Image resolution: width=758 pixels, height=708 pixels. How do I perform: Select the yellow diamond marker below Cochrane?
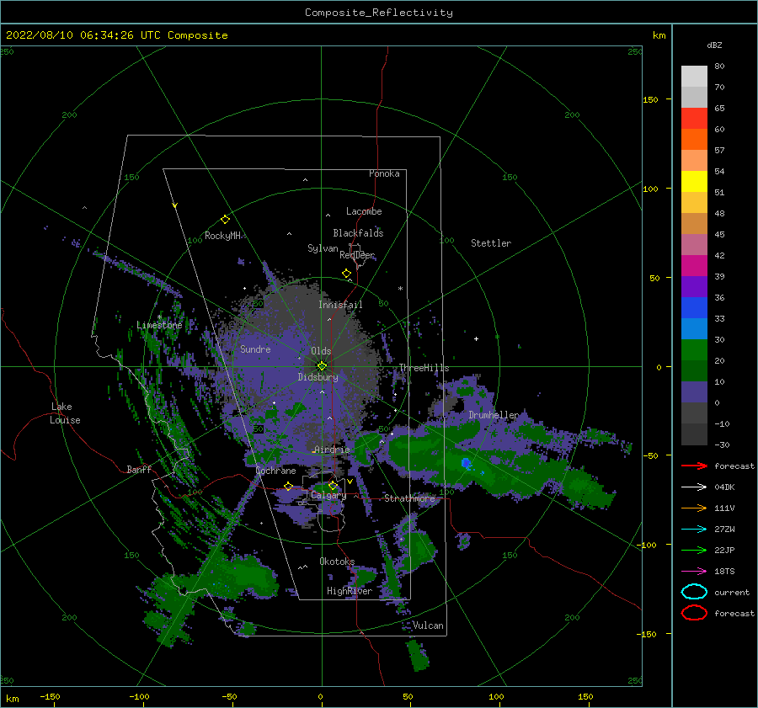coord(288,486)
